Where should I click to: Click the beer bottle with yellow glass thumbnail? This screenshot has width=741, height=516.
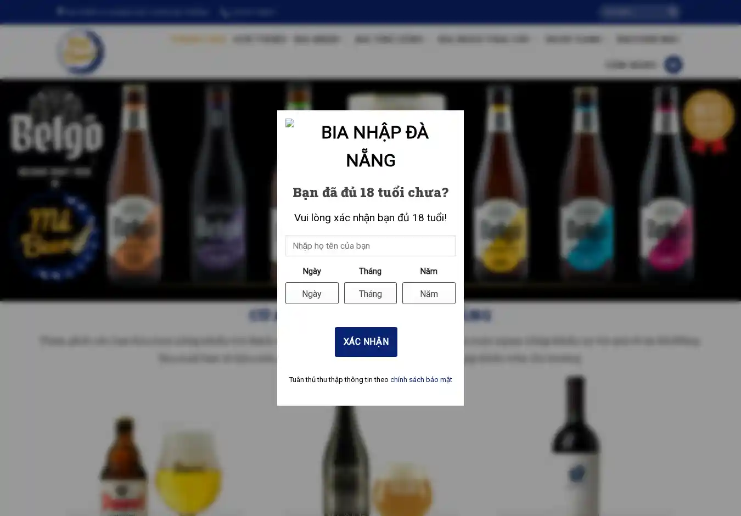tap(160, 465)
